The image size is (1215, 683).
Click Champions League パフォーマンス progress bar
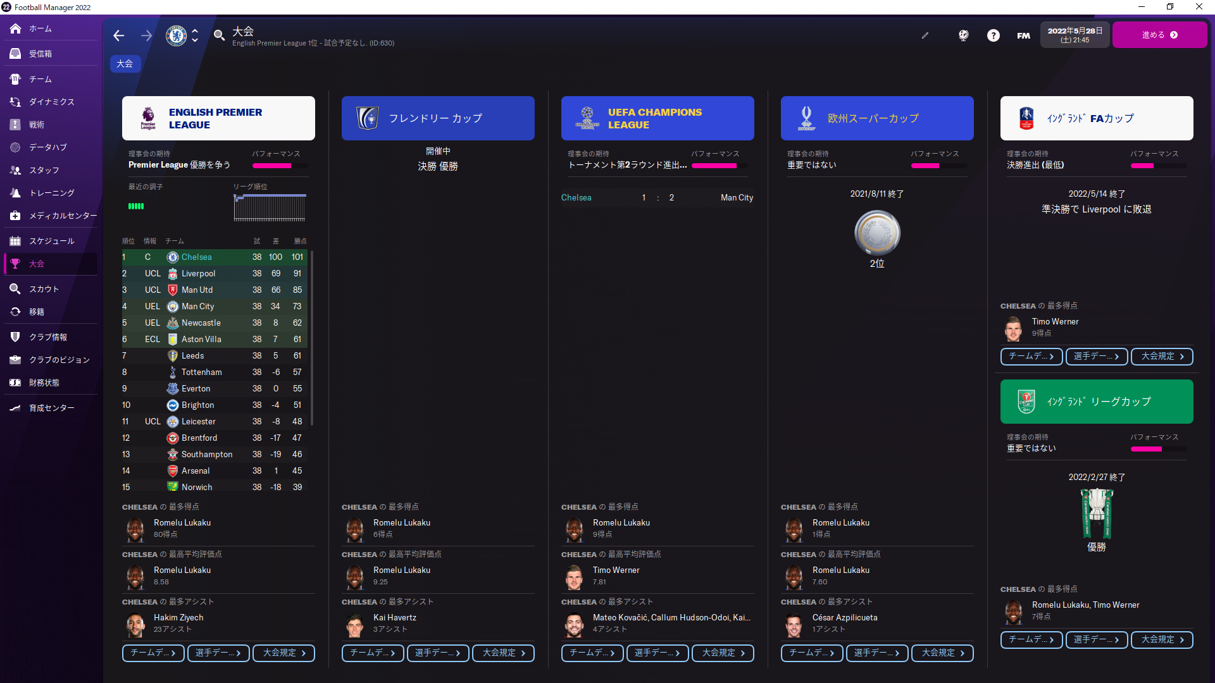coord(720,166)
